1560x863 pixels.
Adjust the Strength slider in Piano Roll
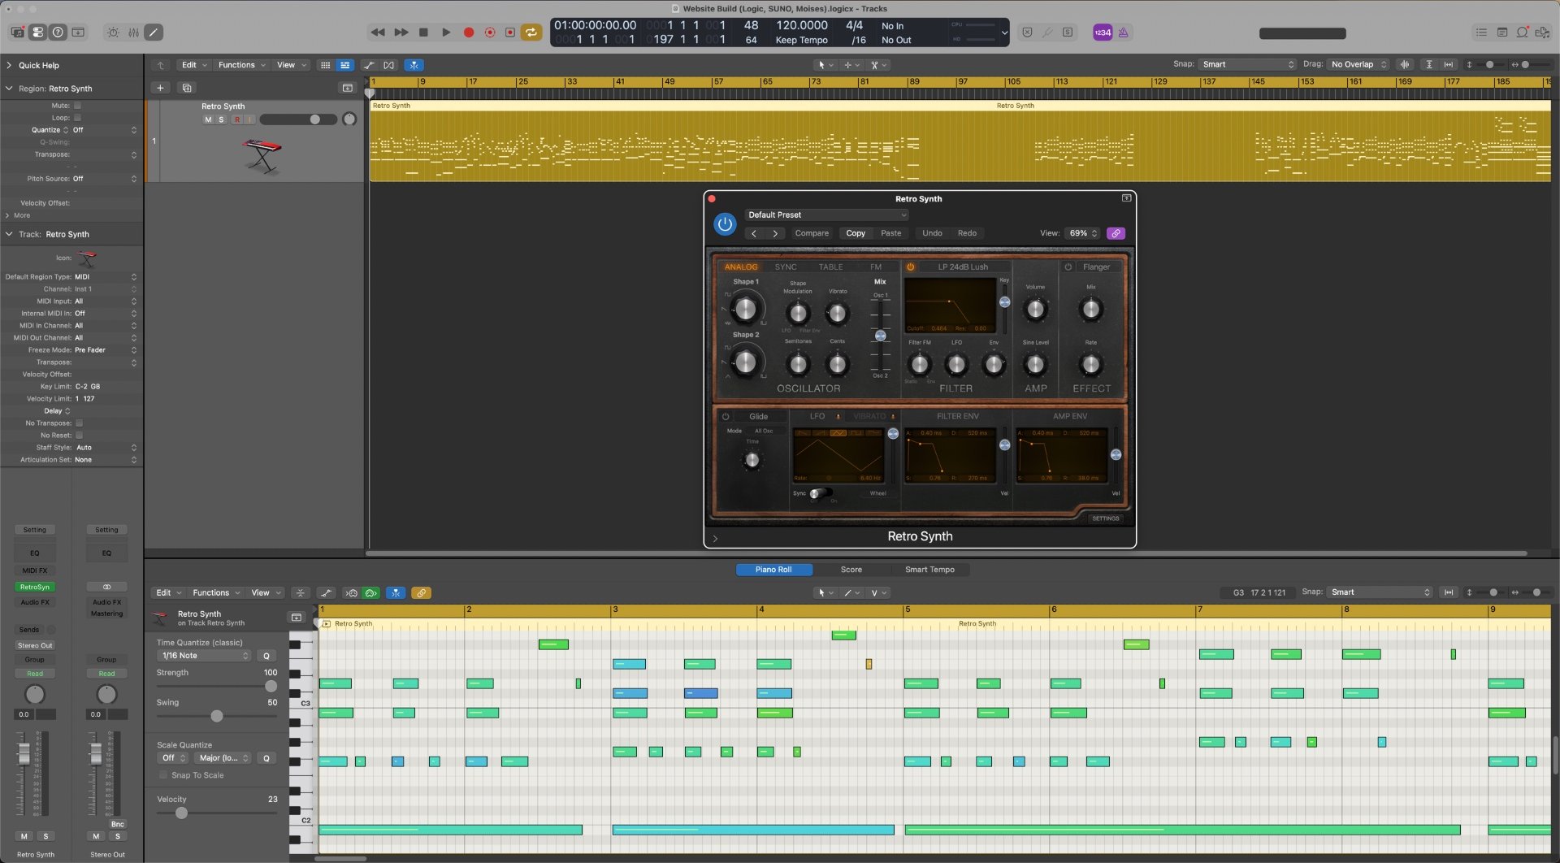coord(271,686)
